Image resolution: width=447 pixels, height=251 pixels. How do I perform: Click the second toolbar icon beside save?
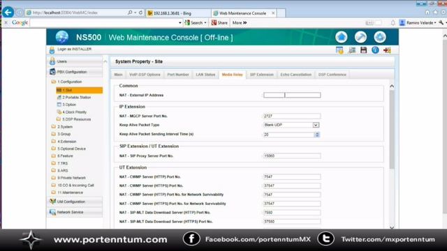tap(352, 50)
